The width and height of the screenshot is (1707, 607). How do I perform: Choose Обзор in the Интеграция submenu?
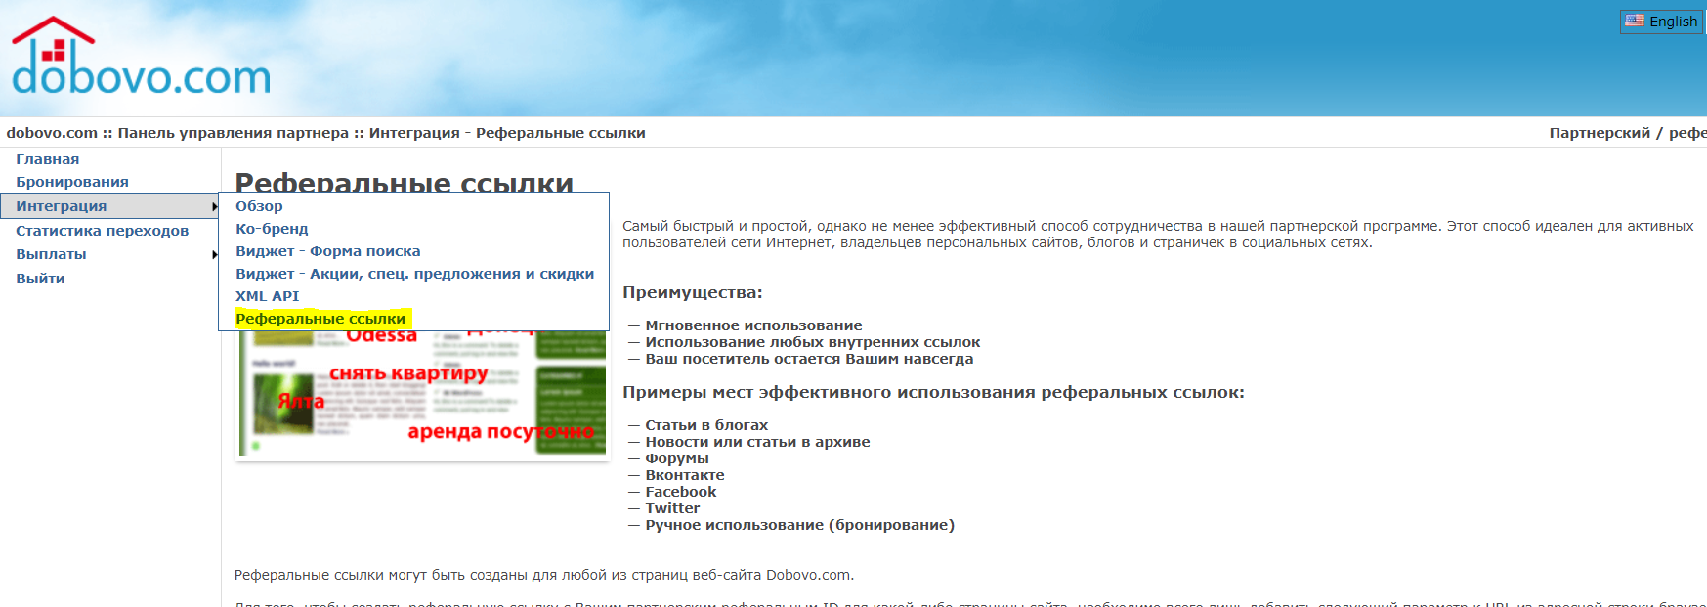259,206
